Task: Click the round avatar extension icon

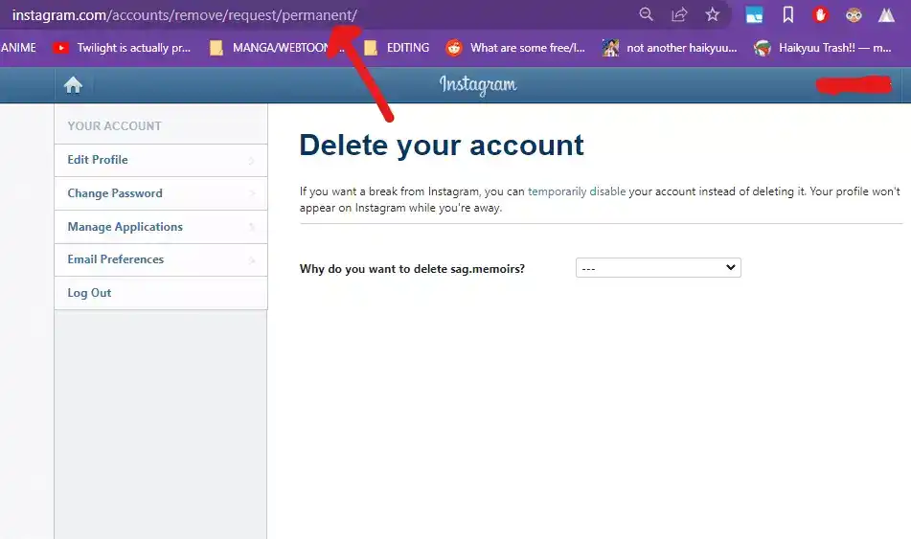Action: [854, 15]
